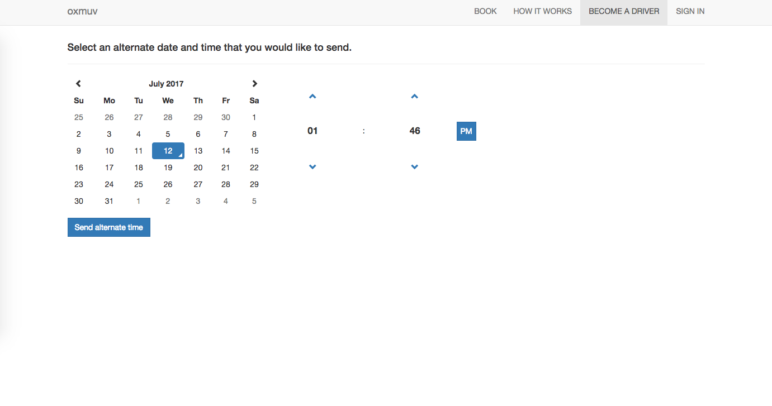Open hour picker by clicking 01

click(x=312, y=131)
